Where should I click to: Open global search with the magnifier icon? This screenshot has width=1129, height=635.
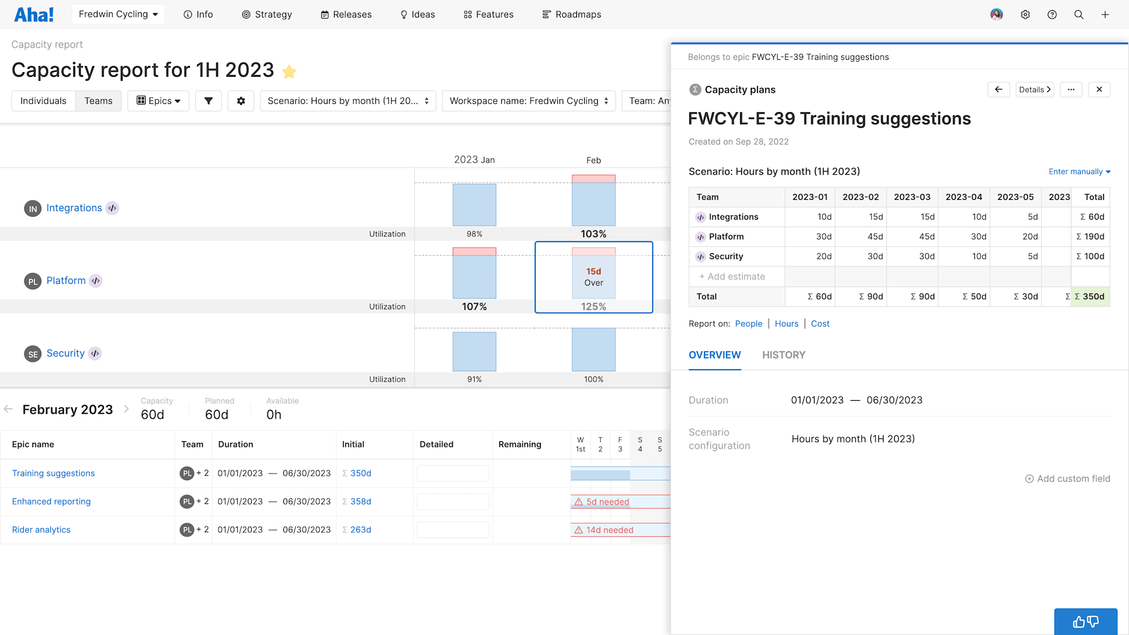click(x=1079, y=14)
